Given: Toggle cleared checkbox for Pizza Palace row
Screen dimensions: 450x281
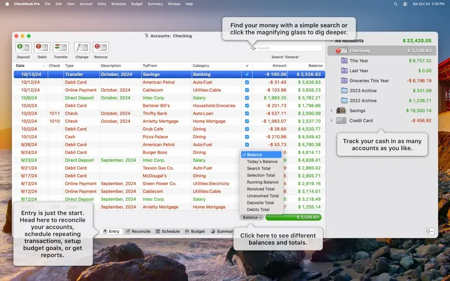Looking at the screenshot, I should [x=247, y=137].
